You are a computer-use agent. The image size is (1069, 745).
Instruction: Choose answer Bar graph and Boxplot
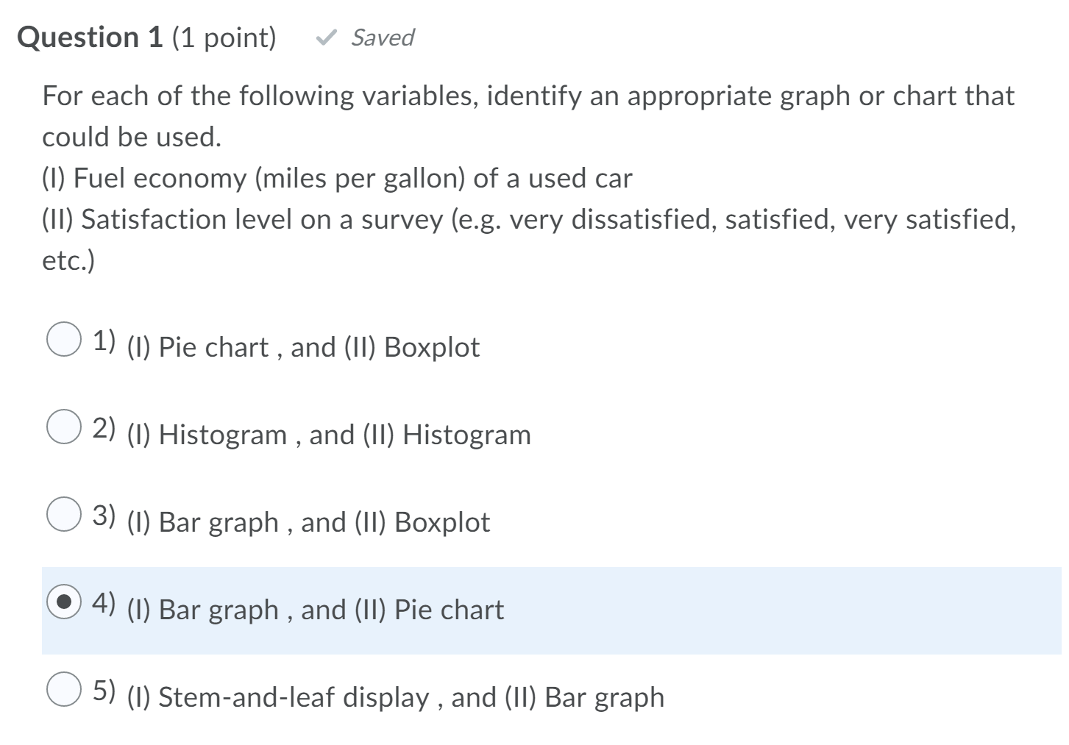(308, 522)
